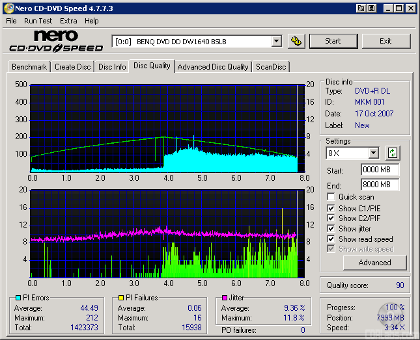420x340 pixels.
Task: Click the drive options icon beside drive selector
Action: [296, 41]
